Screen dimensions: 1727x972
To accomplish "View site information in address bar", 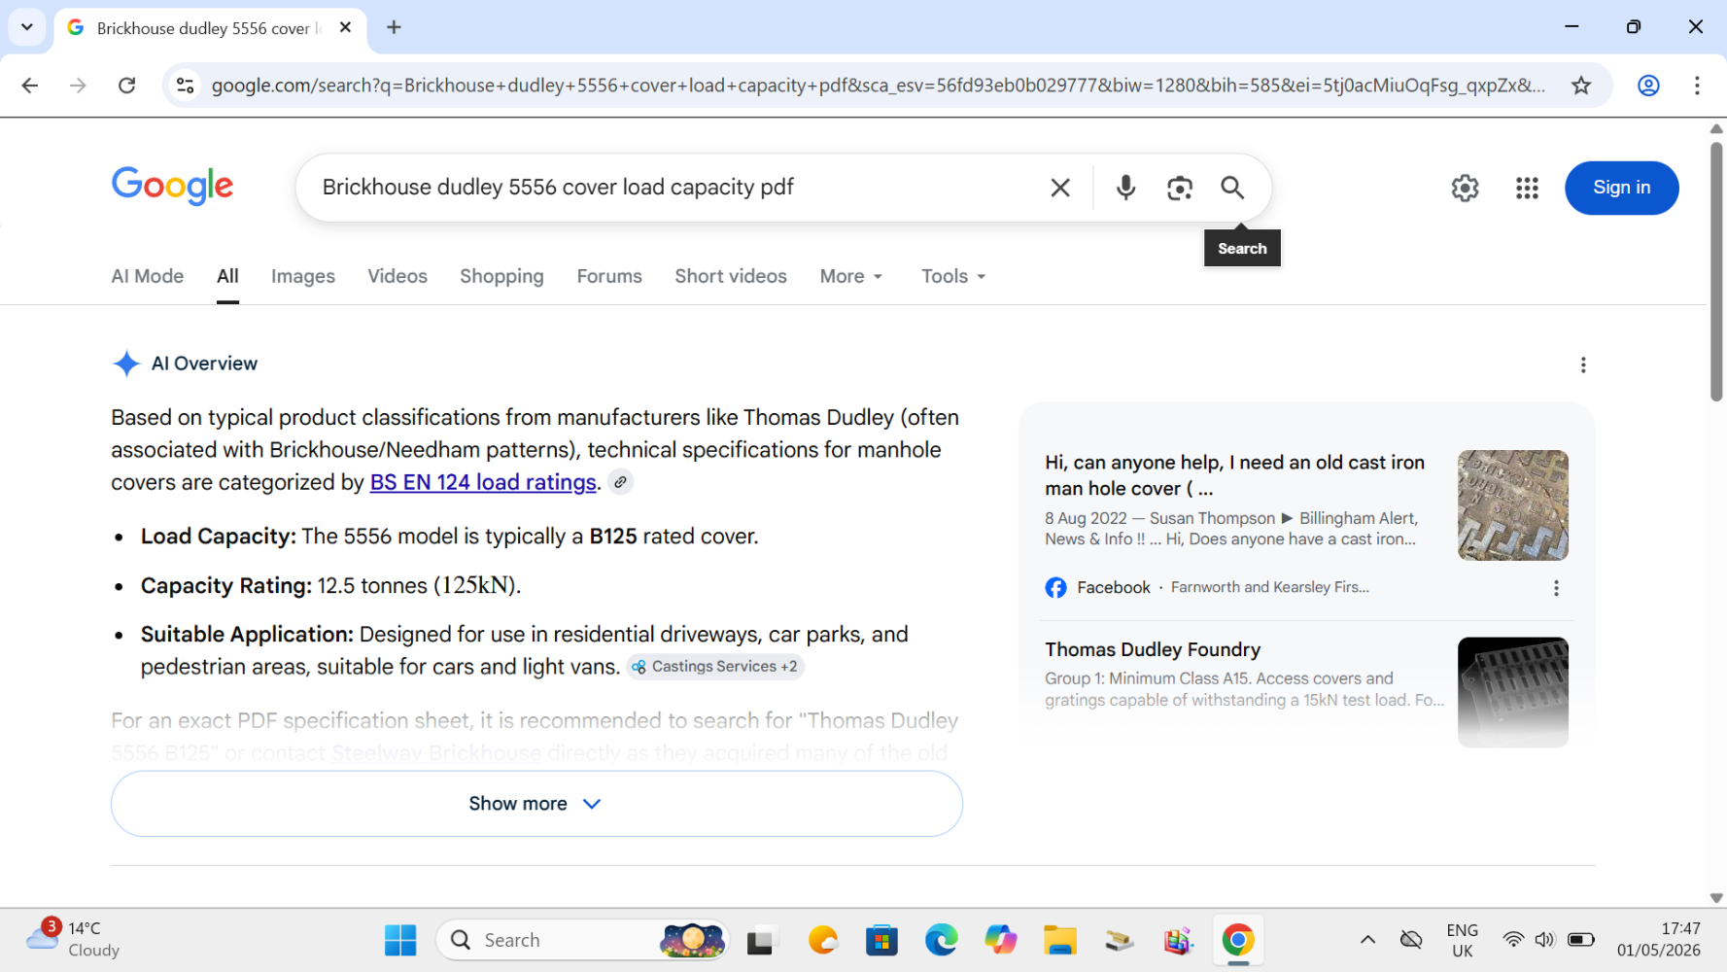I will pos(185,86).
